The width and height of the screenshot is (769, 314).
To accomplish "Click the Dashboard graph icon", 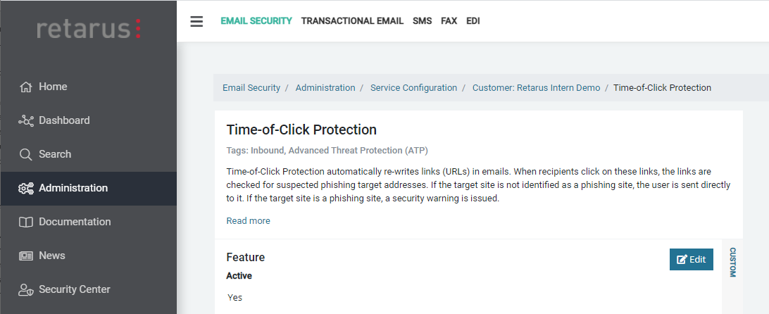I will (x=26, y=121).
